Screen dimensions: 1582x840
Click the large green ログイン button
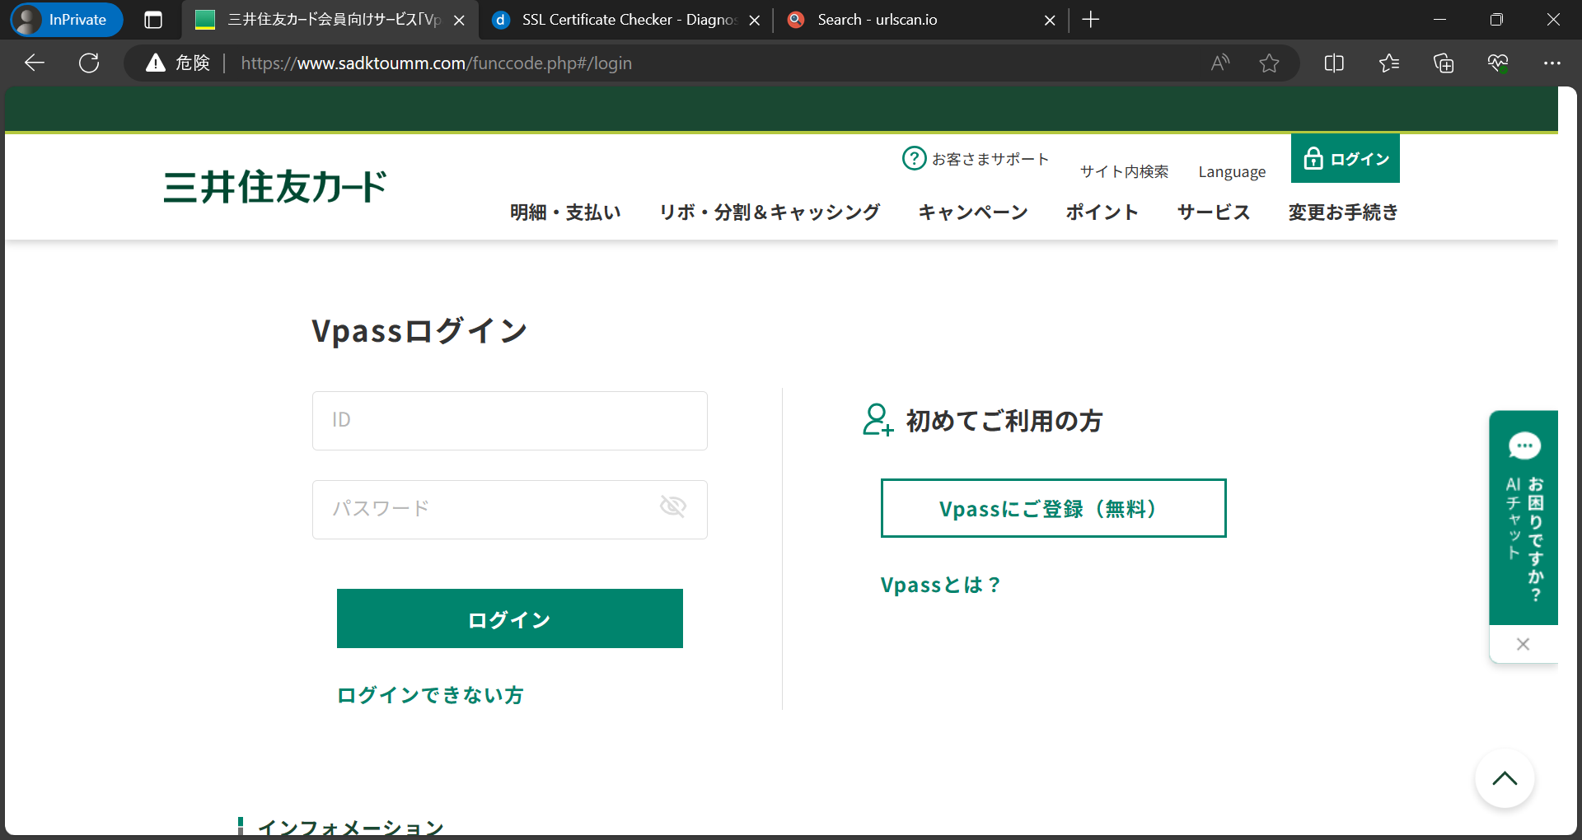(509, 618)
